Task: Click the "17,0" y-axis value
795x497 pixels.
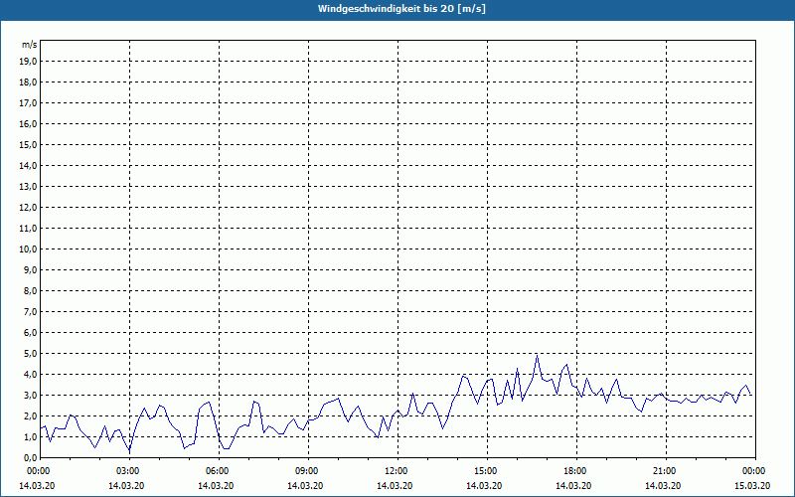Action: (x=28, y=103)
